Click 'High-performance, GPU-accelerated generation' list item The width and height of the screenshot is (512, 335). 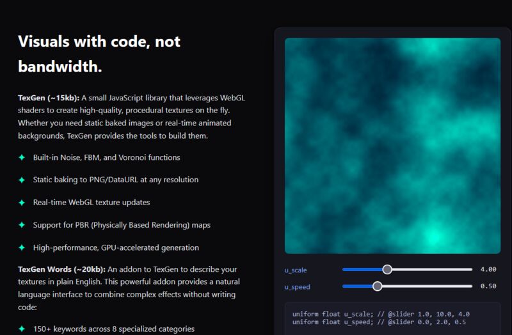[x=116, y=247]
